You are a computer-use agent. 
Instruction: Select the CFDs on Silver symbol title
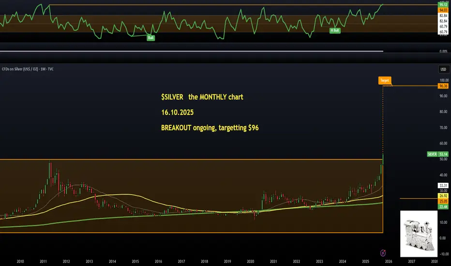tap(28, 69)
